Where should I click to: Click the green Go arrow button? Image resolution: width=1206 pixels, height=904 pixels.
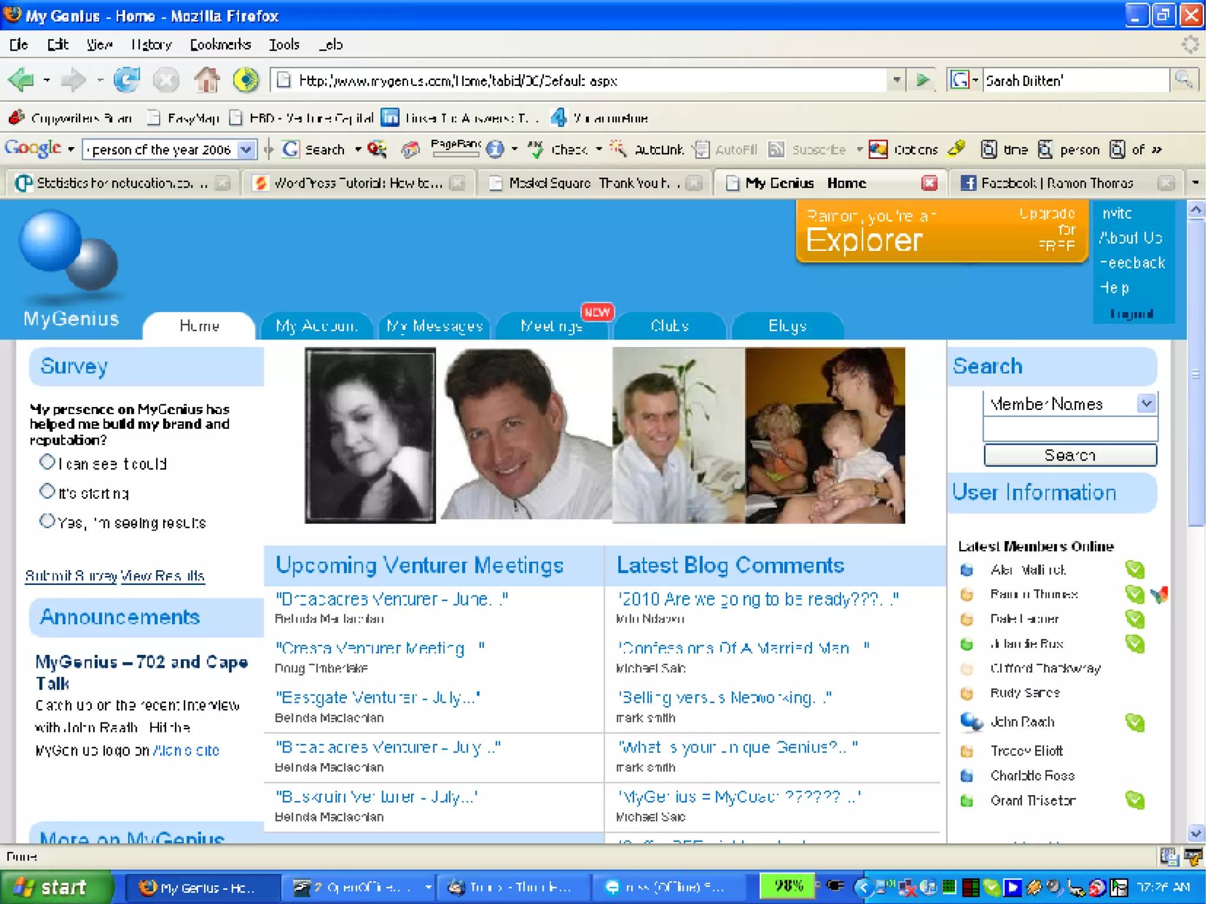coord(923,80)
